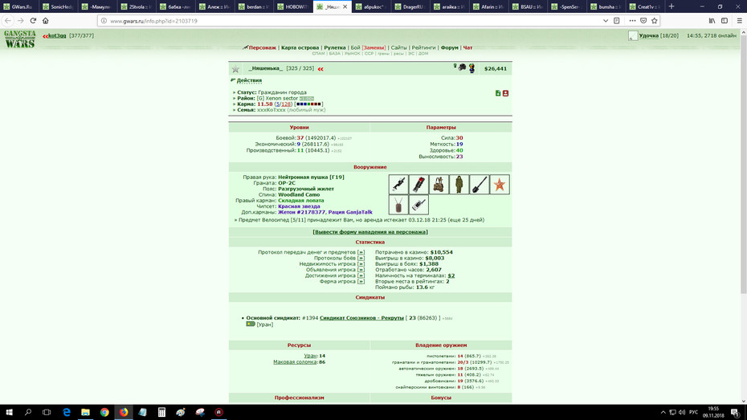The width and height of the screenshot is (747, 420).
Task: Open Карта острова menu item
Action: 300,47
